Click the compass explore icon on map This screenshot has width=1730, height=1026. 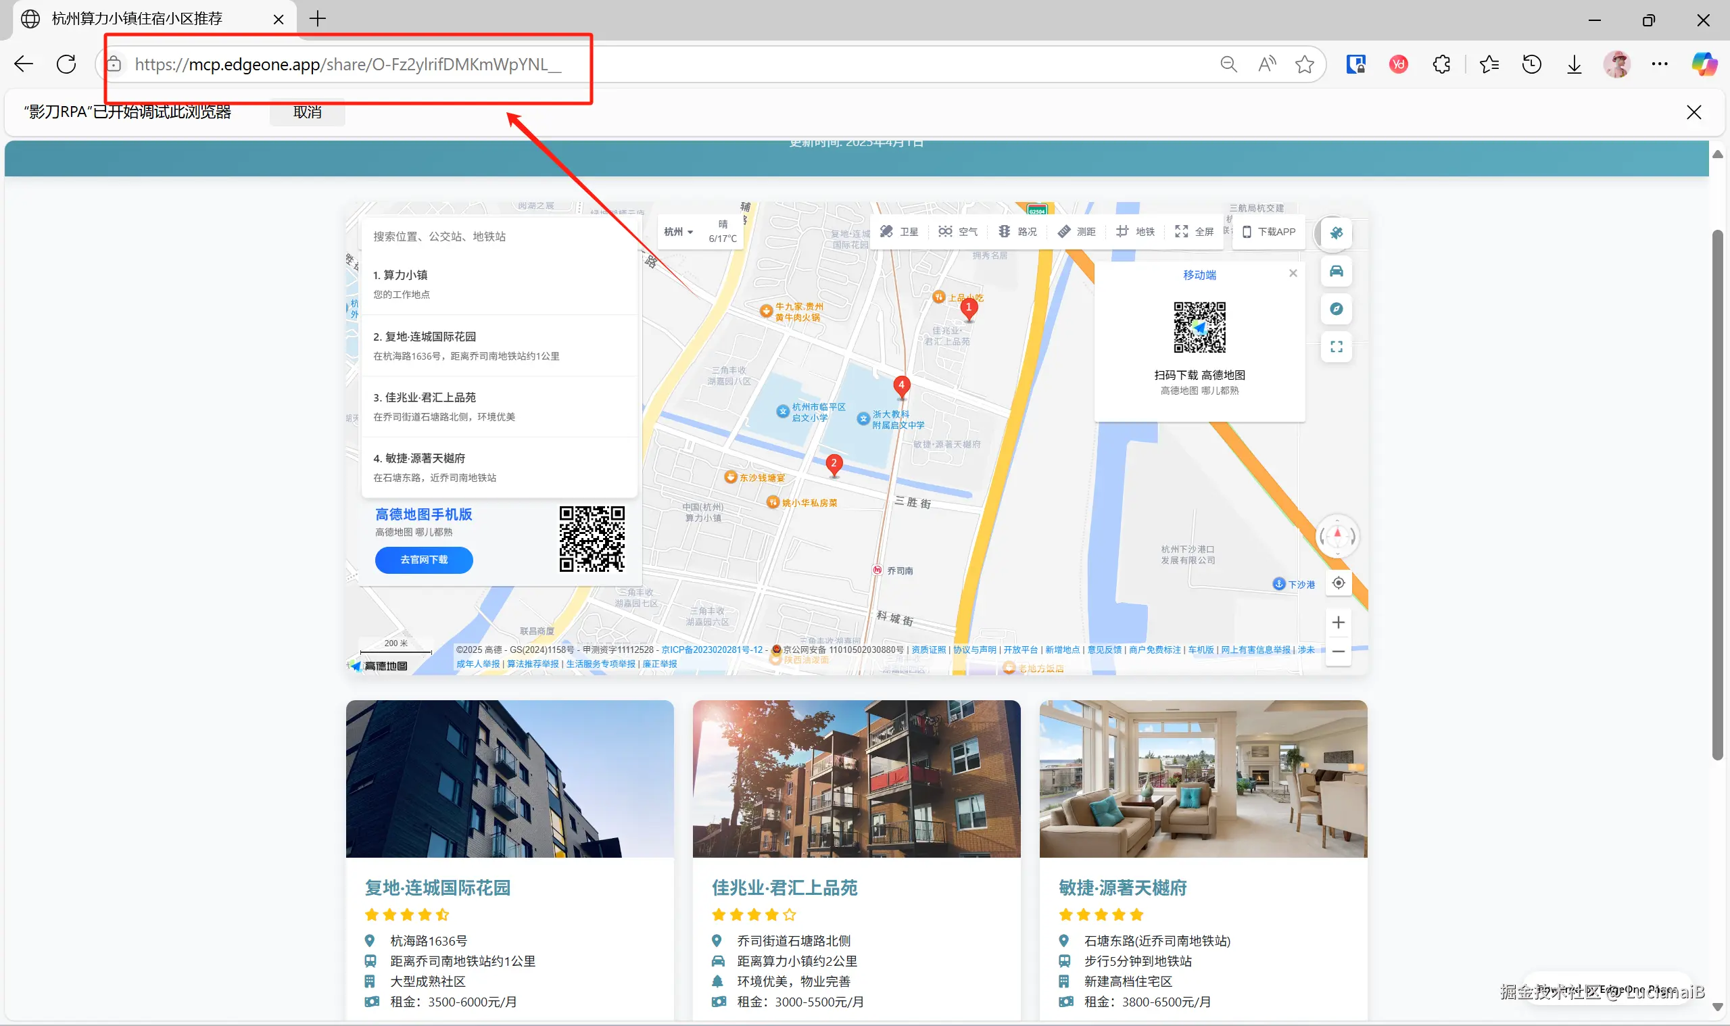(1336, 309)
